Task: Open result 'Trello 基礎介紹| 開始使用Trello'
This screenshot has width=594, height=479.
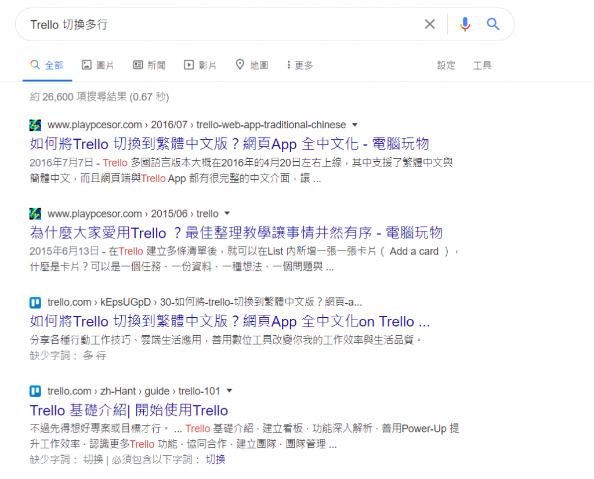Action: click(x=129, y=410)
